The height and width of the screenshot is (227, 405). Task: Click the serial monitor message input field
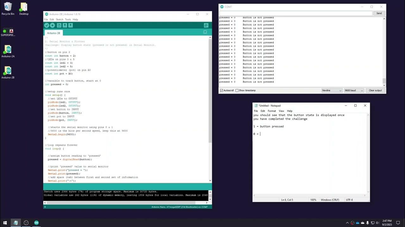tap(296, 13)
